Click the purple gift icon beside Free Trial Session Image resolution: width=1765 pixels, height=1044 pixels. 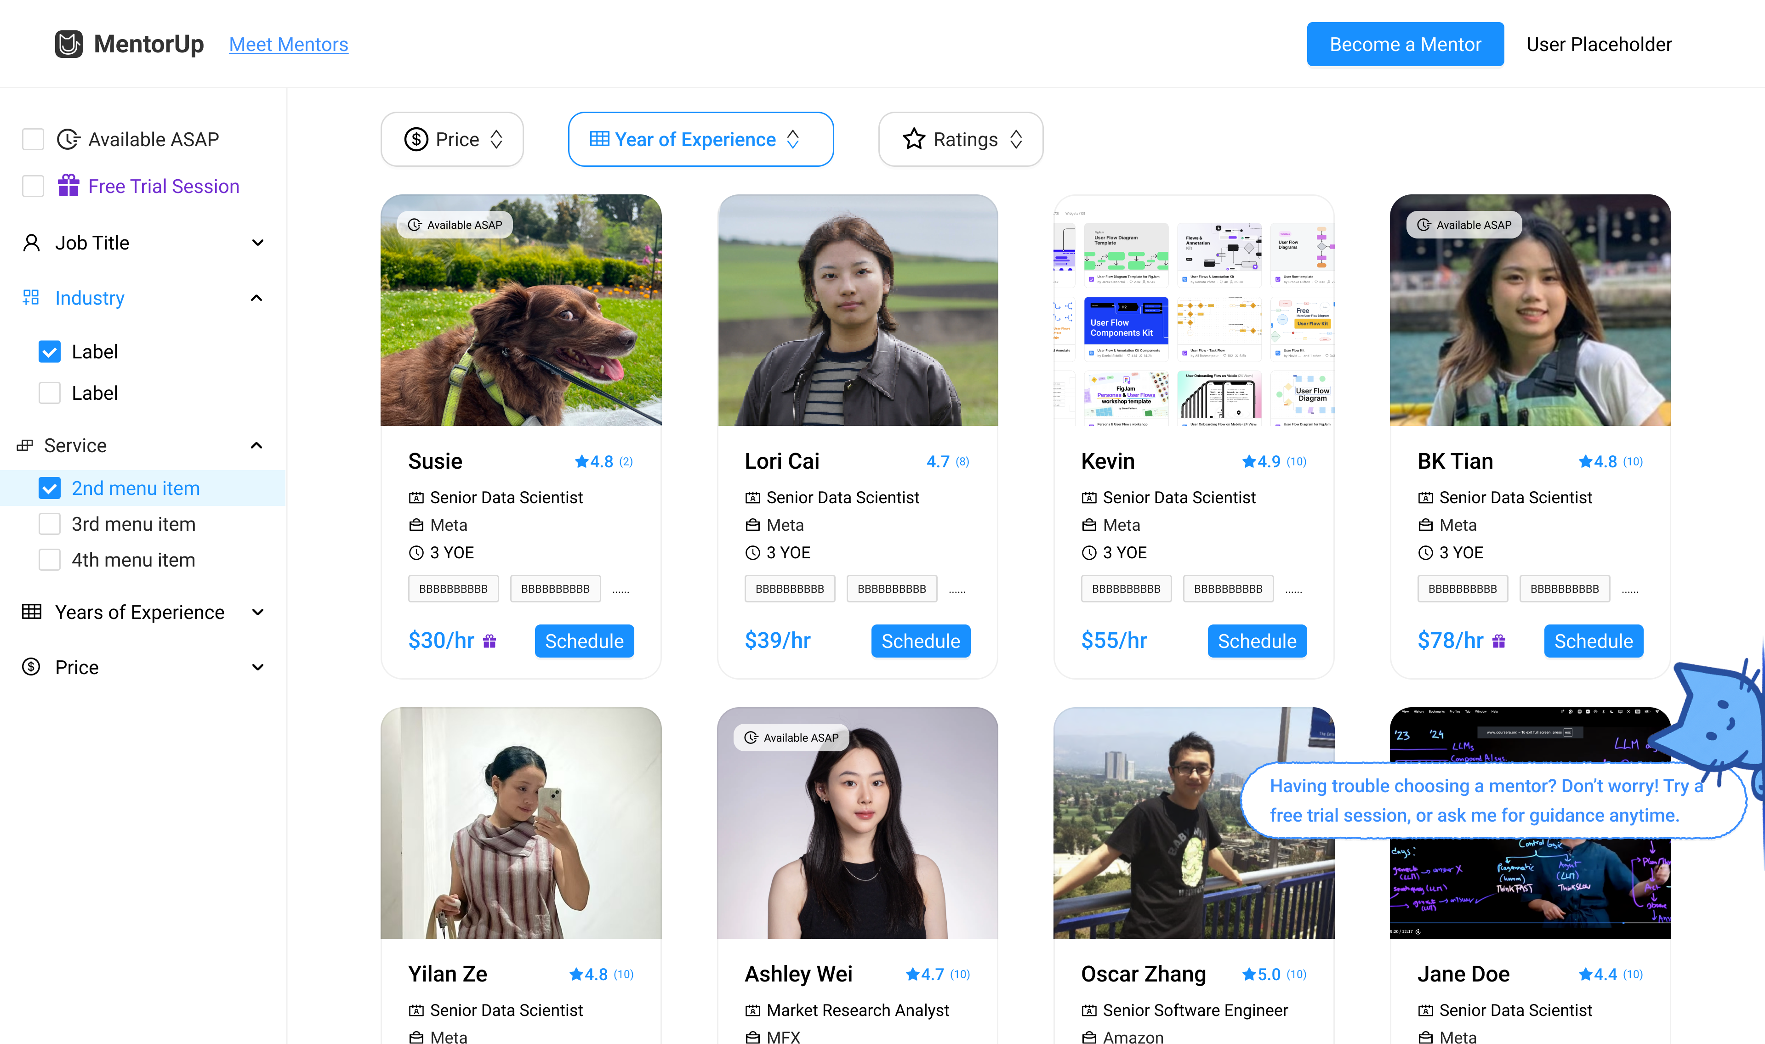[x=68, y=186]
